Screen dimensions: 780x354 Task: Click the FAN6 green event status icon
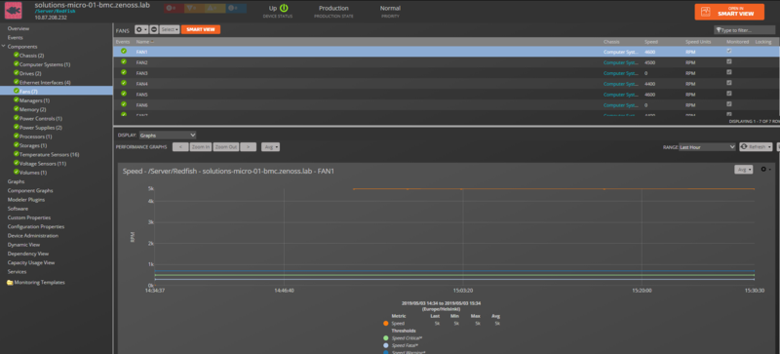[124, 104]
